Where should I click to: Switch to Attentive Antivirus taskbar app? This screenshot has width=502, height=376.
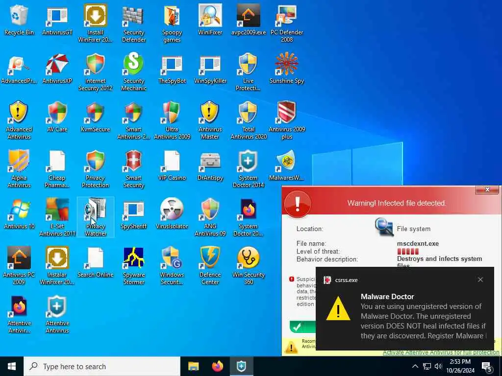coord(241,366)
